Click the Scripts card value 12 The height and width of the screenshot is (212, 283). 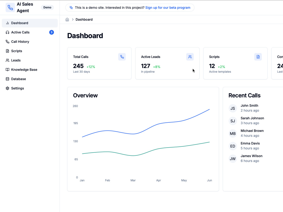click(212, 66)
